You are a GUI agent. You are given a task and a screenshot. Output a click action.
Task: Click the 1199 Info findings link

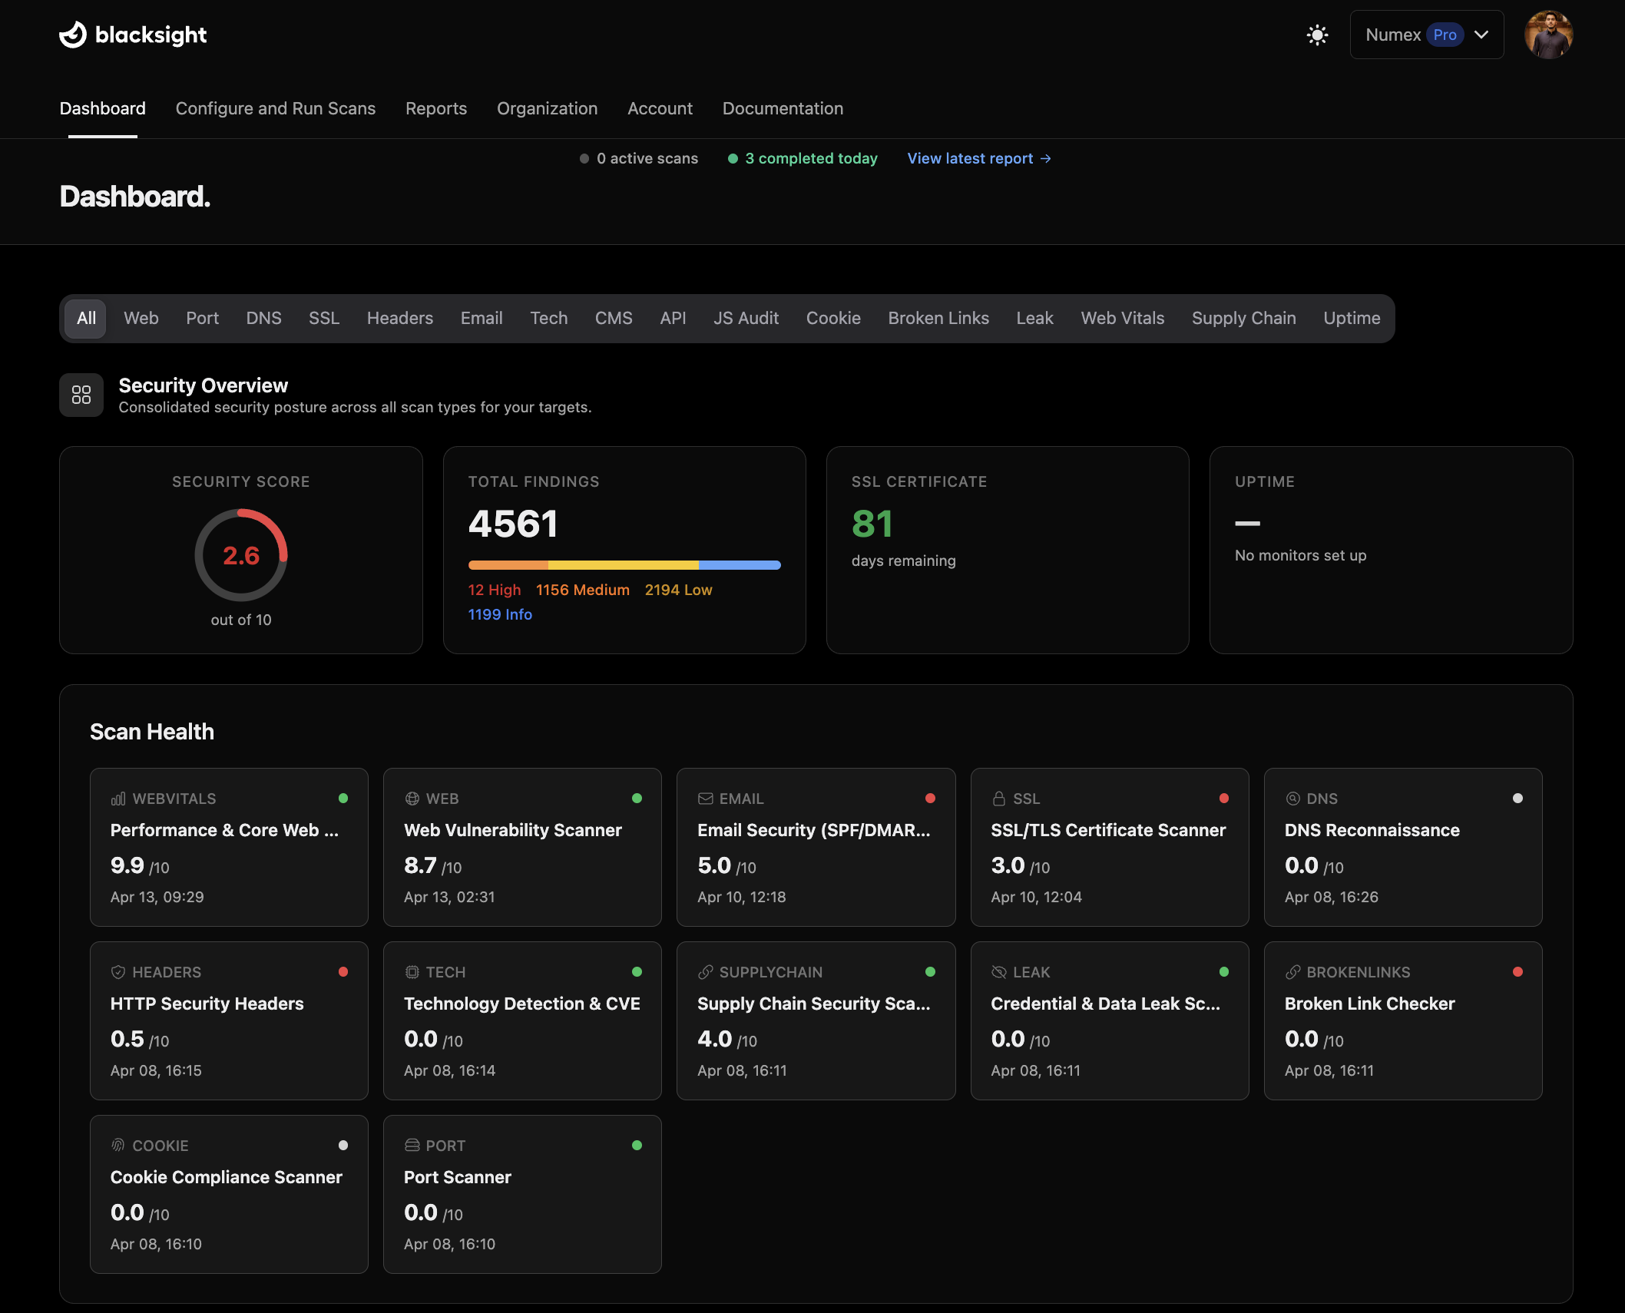tap(499, 614)
